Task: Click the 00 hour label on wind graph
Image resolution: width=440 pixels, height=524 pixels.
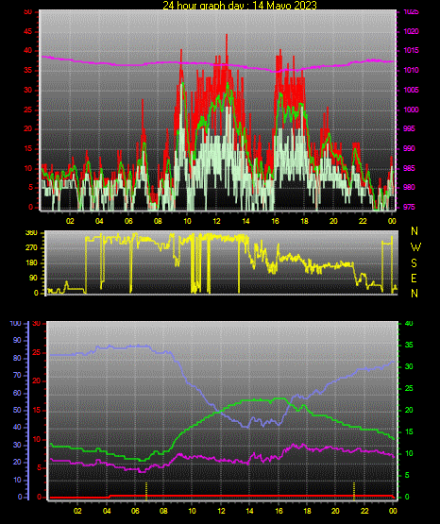Action: [x=392, y=221]
